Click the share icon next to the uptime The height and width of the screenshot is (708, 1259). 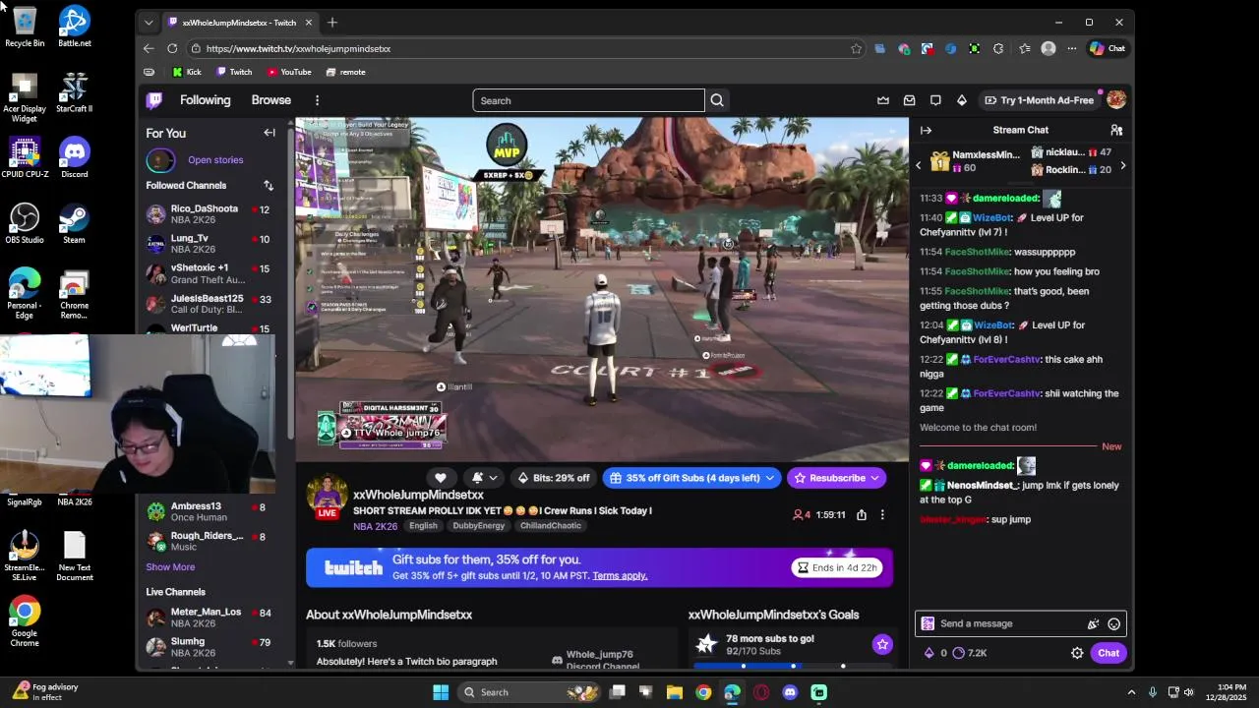pos(862,515)
